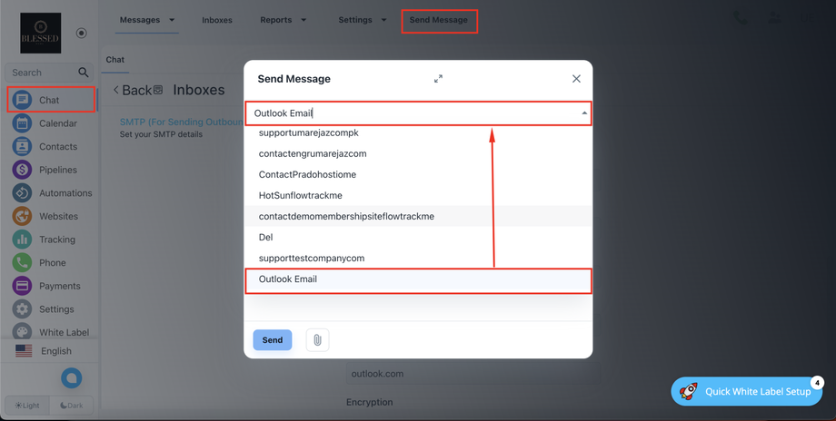Screen dimensions: 836x421
Task: Toggle the record circle beside logo
Action: pyautogui.click(x=82, y=34)
